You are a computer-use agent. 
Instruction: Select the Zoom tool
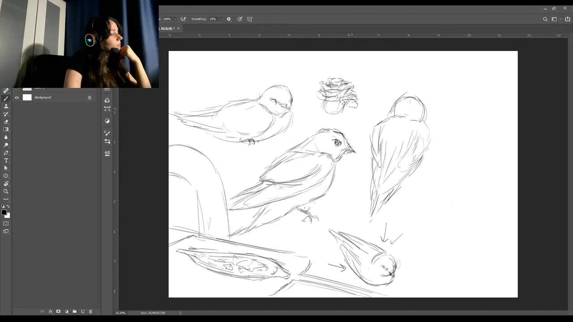point(6,191)
